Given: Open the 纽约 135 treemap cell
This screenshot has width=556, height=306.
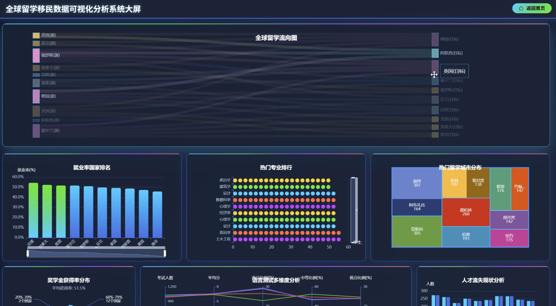Looking at the screenshot, I should pos(509,238).
